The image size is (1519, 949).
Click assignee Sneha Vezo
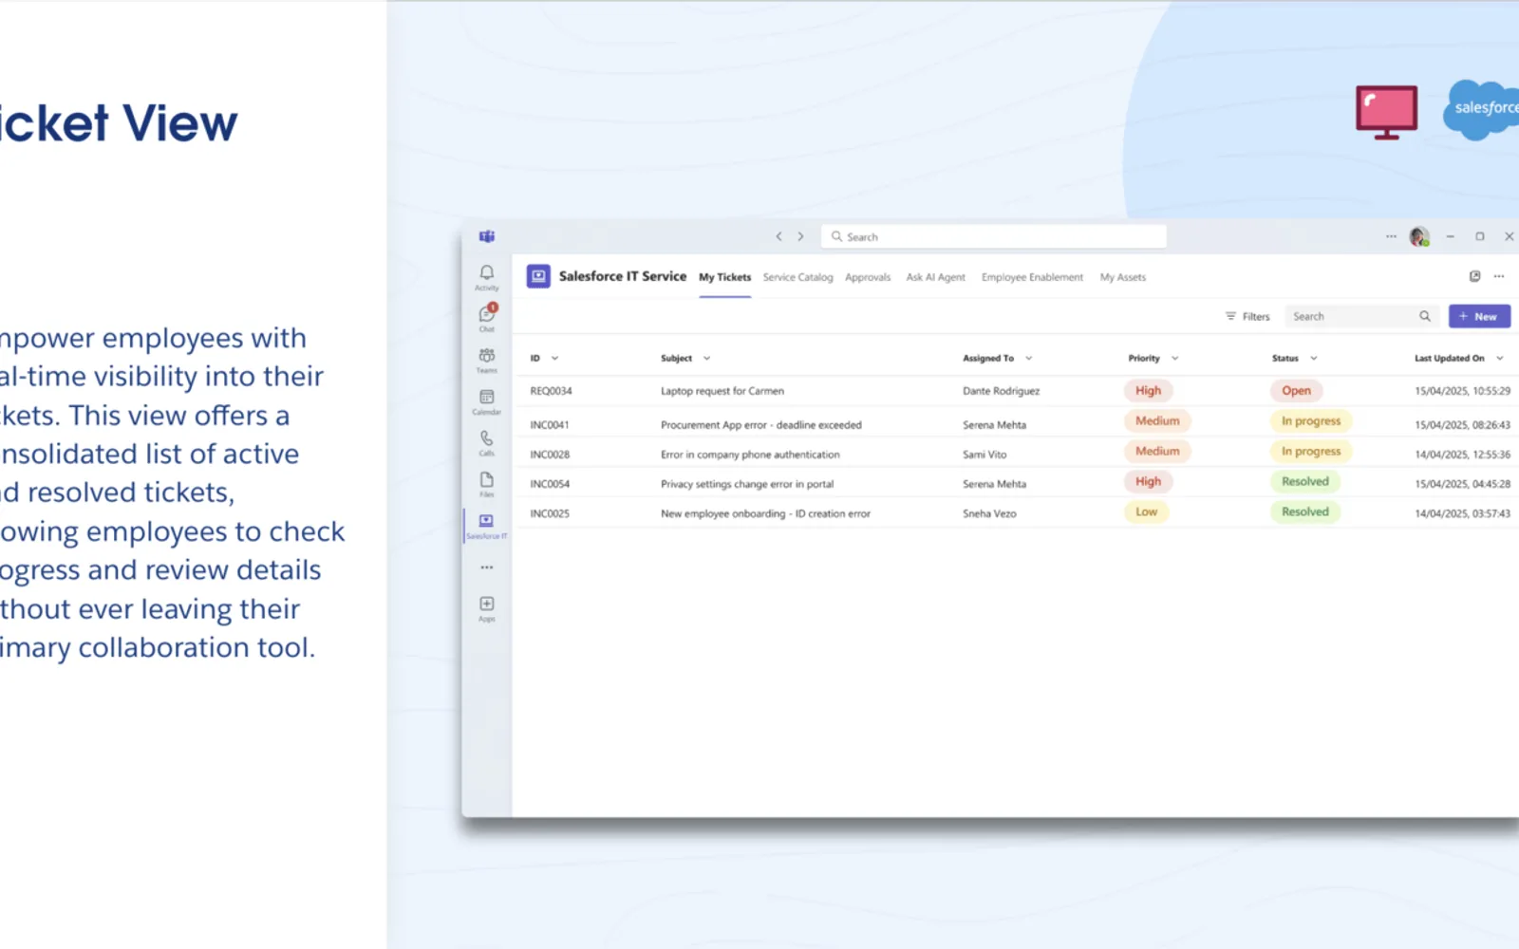tap(989, 513)
